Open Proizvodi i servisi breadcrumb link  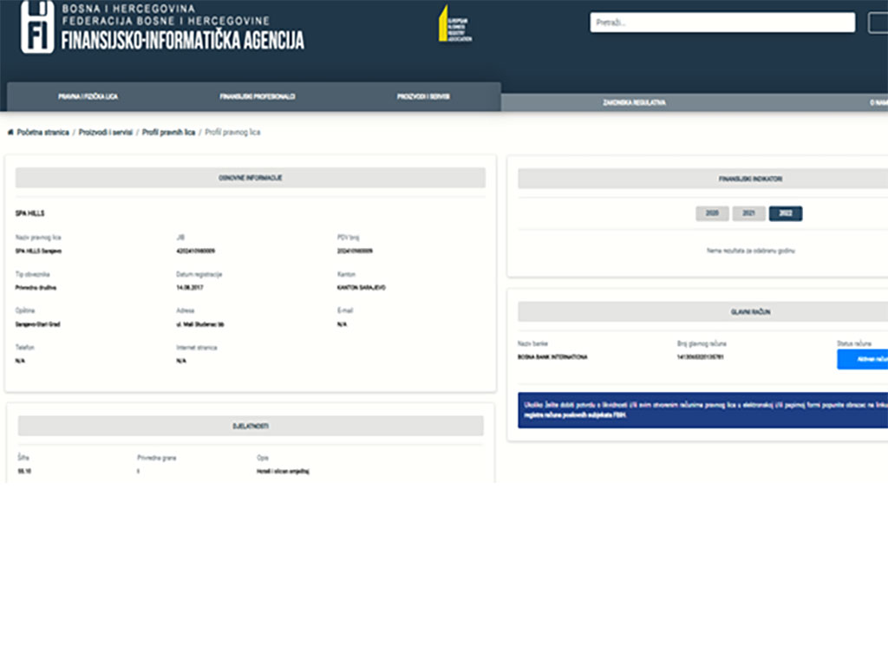pos(106,133)
